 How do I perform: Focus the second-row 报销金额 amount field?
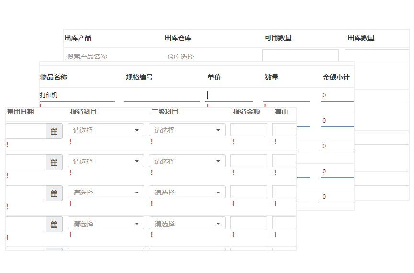(249, 161)
